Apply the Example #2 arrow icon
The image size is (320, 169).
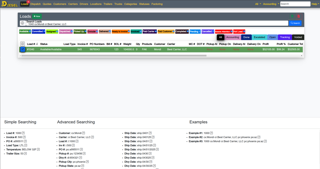(x=259, y=137)
